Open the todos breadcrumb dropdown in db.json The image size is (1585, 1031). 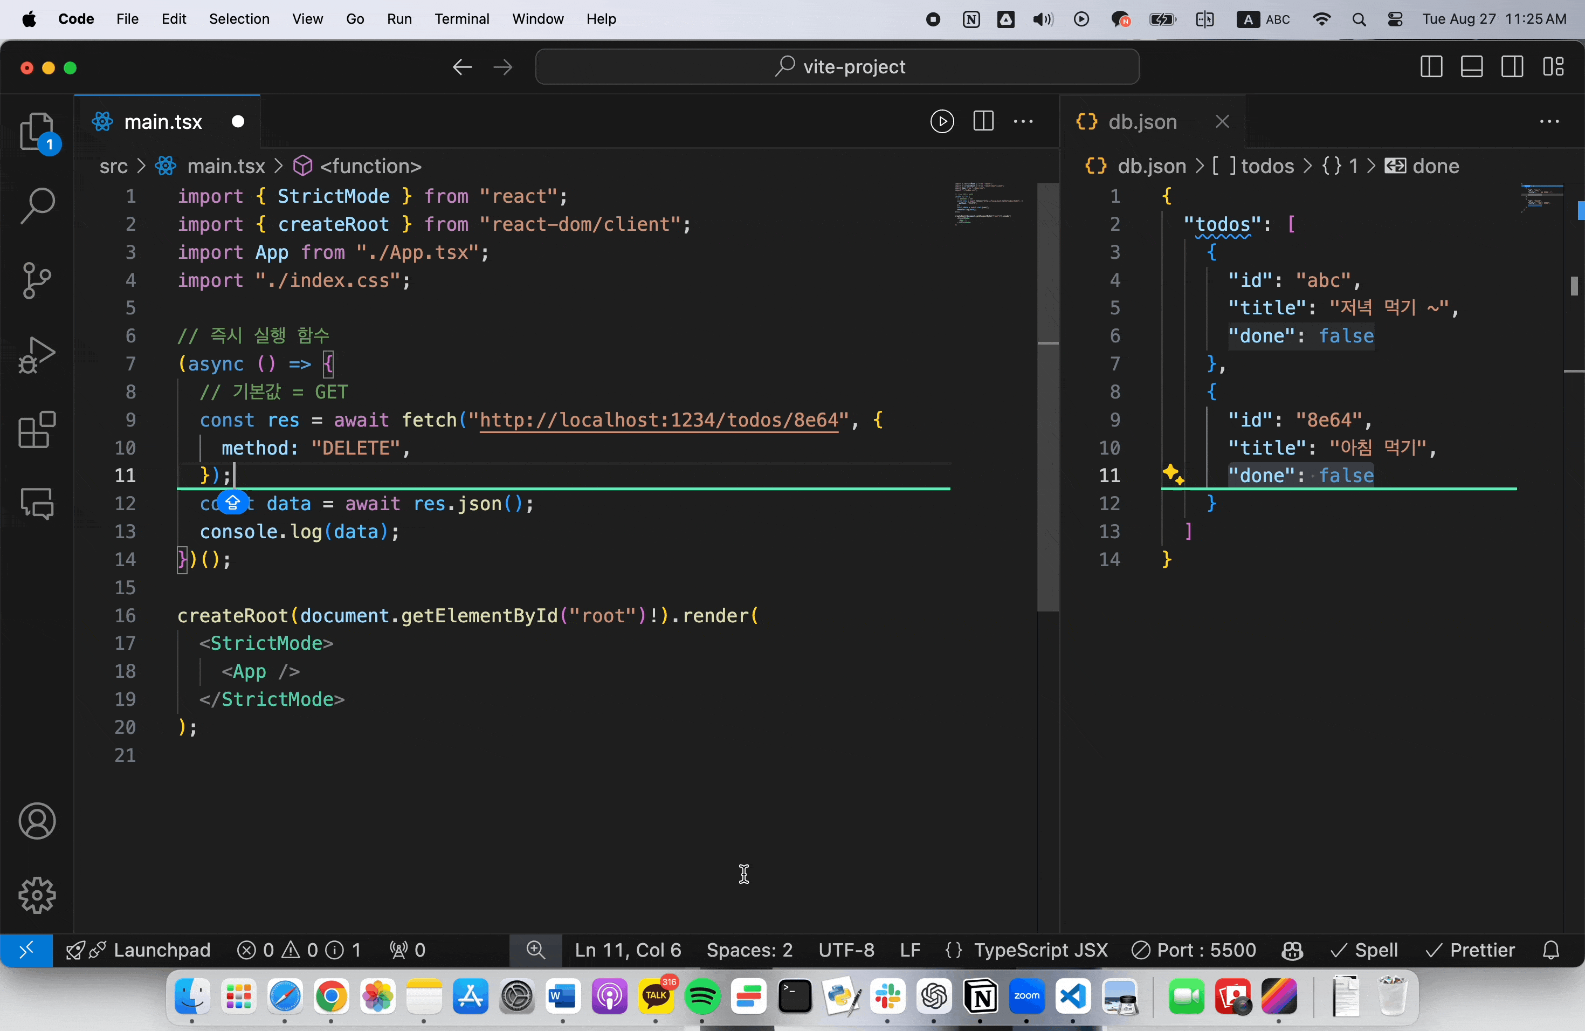click(1267, 167)
